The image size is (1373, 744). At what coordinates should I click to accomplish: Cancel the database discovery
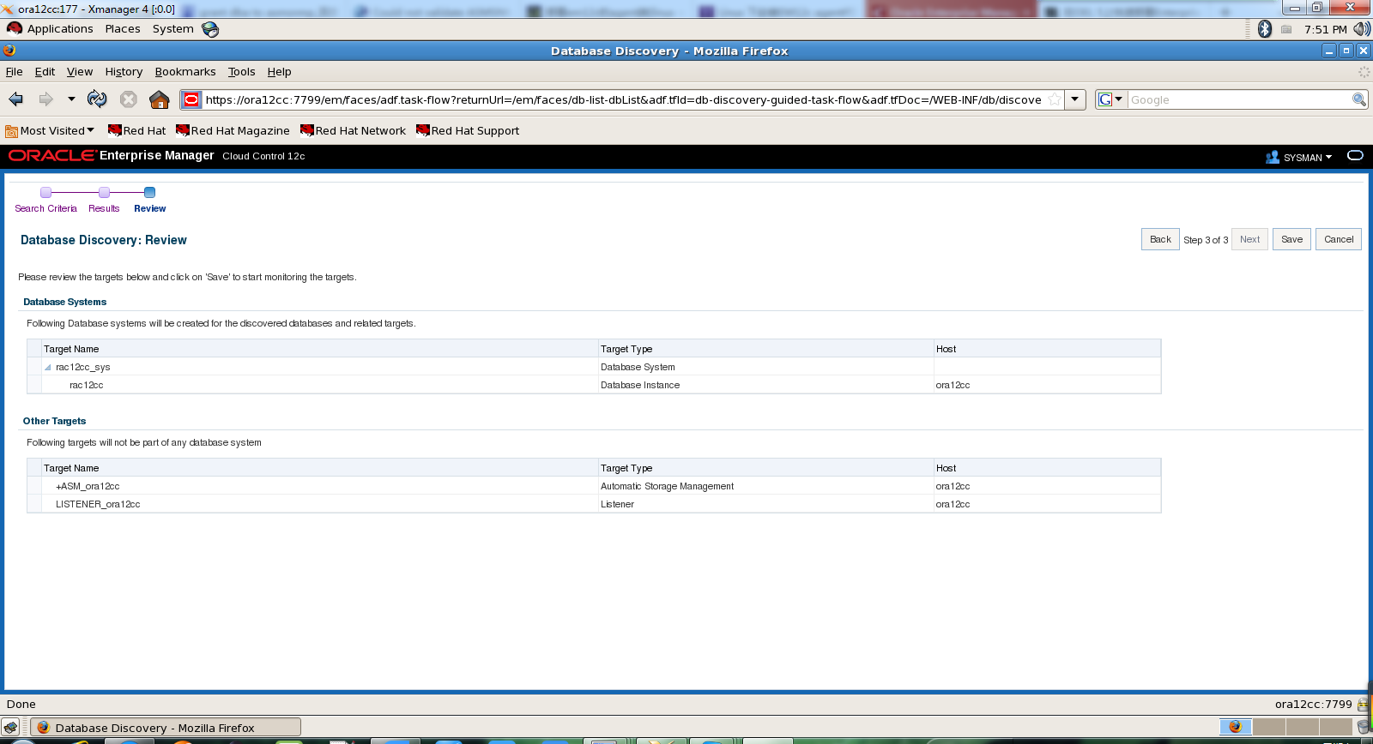1339,239
